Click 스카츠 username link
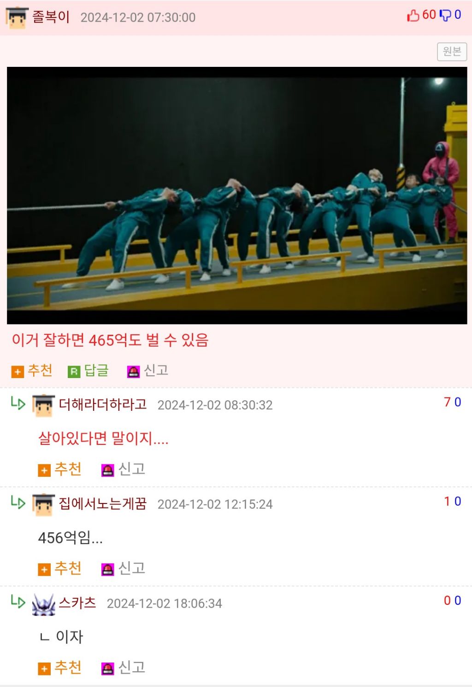The width and height of the screenshot is (472, 687). 77,603
